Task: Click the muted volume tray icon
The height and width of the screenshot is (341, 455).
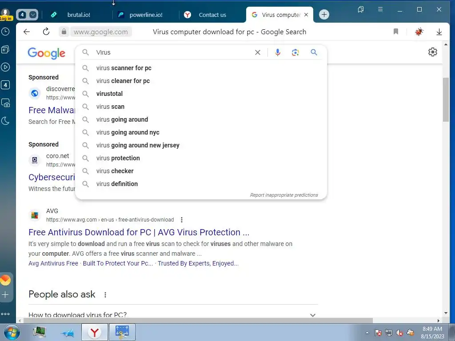Action: pyautogui.click(x=399, y=333)
